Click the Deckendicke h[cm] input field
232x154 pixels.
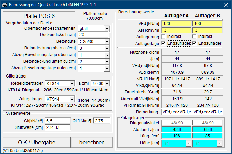pos(93,35)
